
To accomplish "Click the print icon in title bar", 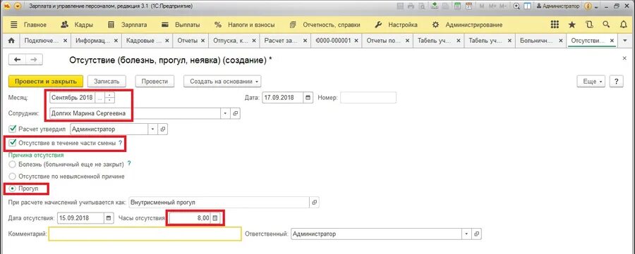I will click(411, 6).
